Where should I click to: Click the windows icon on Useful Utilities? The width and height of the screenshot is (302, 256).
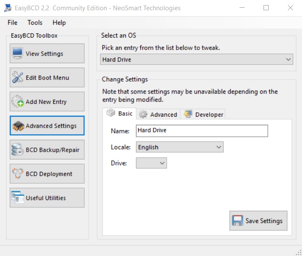tap(18, 197)
